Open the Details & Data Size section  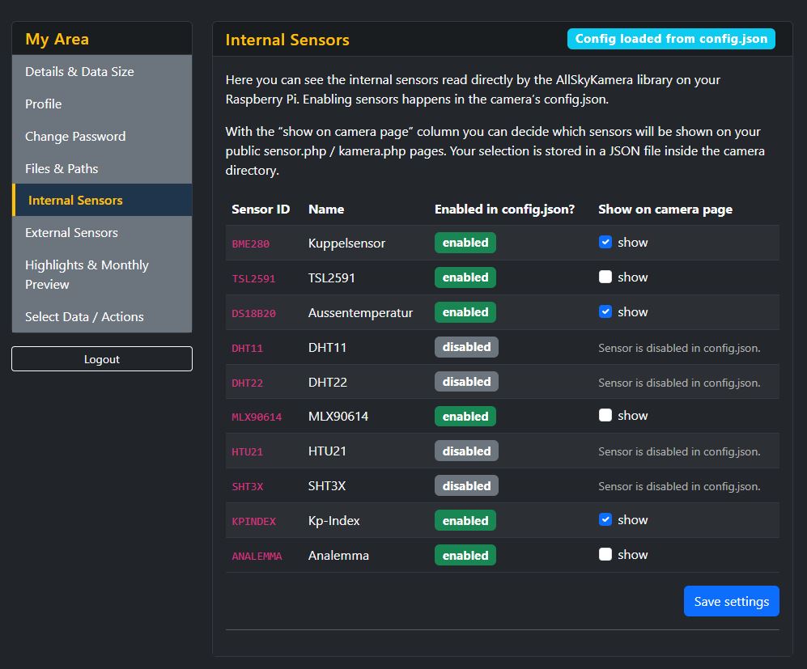click(x=79, y=71)
